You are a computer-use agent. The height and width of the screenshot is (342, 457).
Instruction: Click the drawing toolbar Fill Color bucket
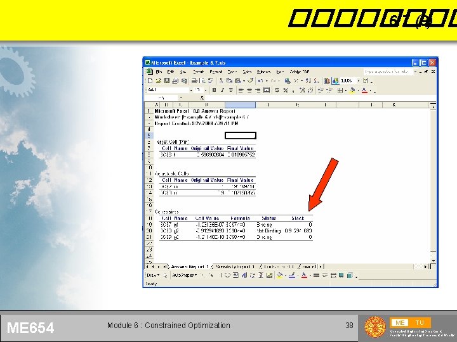tap(280, 275)
